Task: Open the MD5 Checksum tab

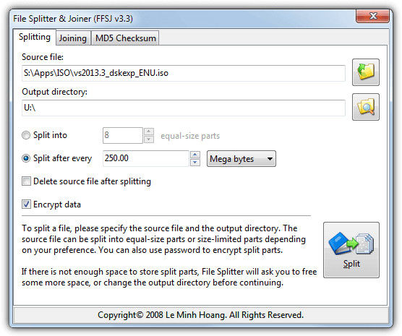Action: tap(125, 38)
